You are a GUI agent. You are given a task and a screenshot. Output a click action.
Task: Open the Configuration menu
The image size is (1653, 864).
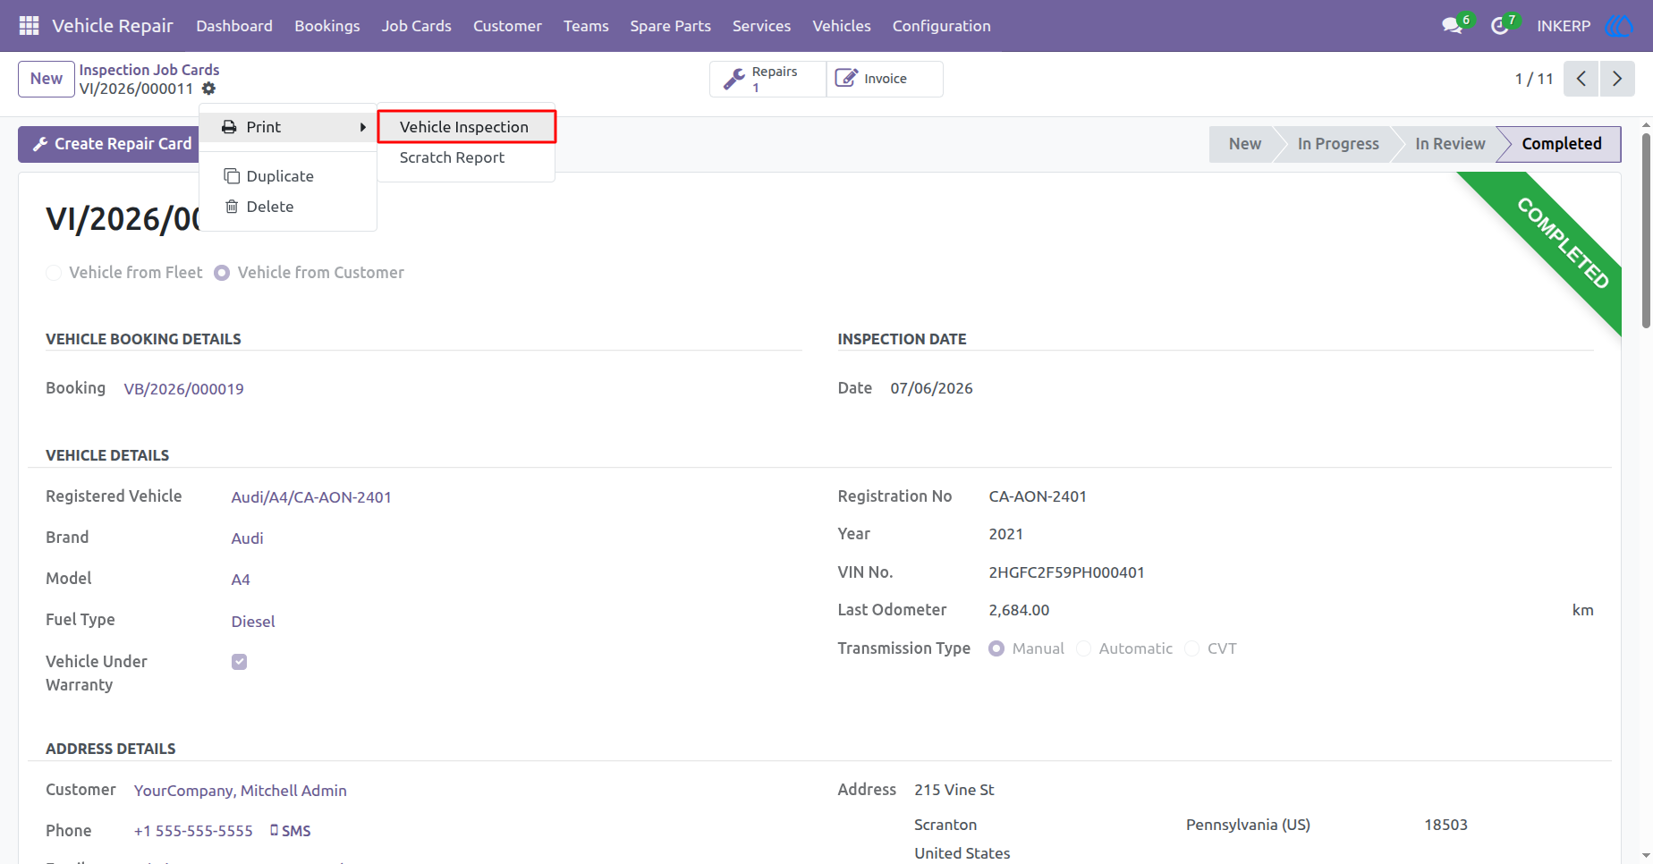point(941,26)
